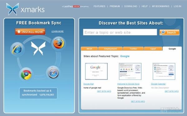The height and width of the screenshot is (116, 187).
Task: Click the 'home of google mail' description
Action: (x=92, y=88)
